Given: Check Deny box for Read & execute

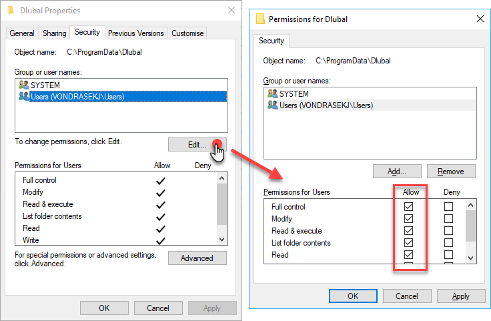Looking at the screenshot, I should pos(448,231).
